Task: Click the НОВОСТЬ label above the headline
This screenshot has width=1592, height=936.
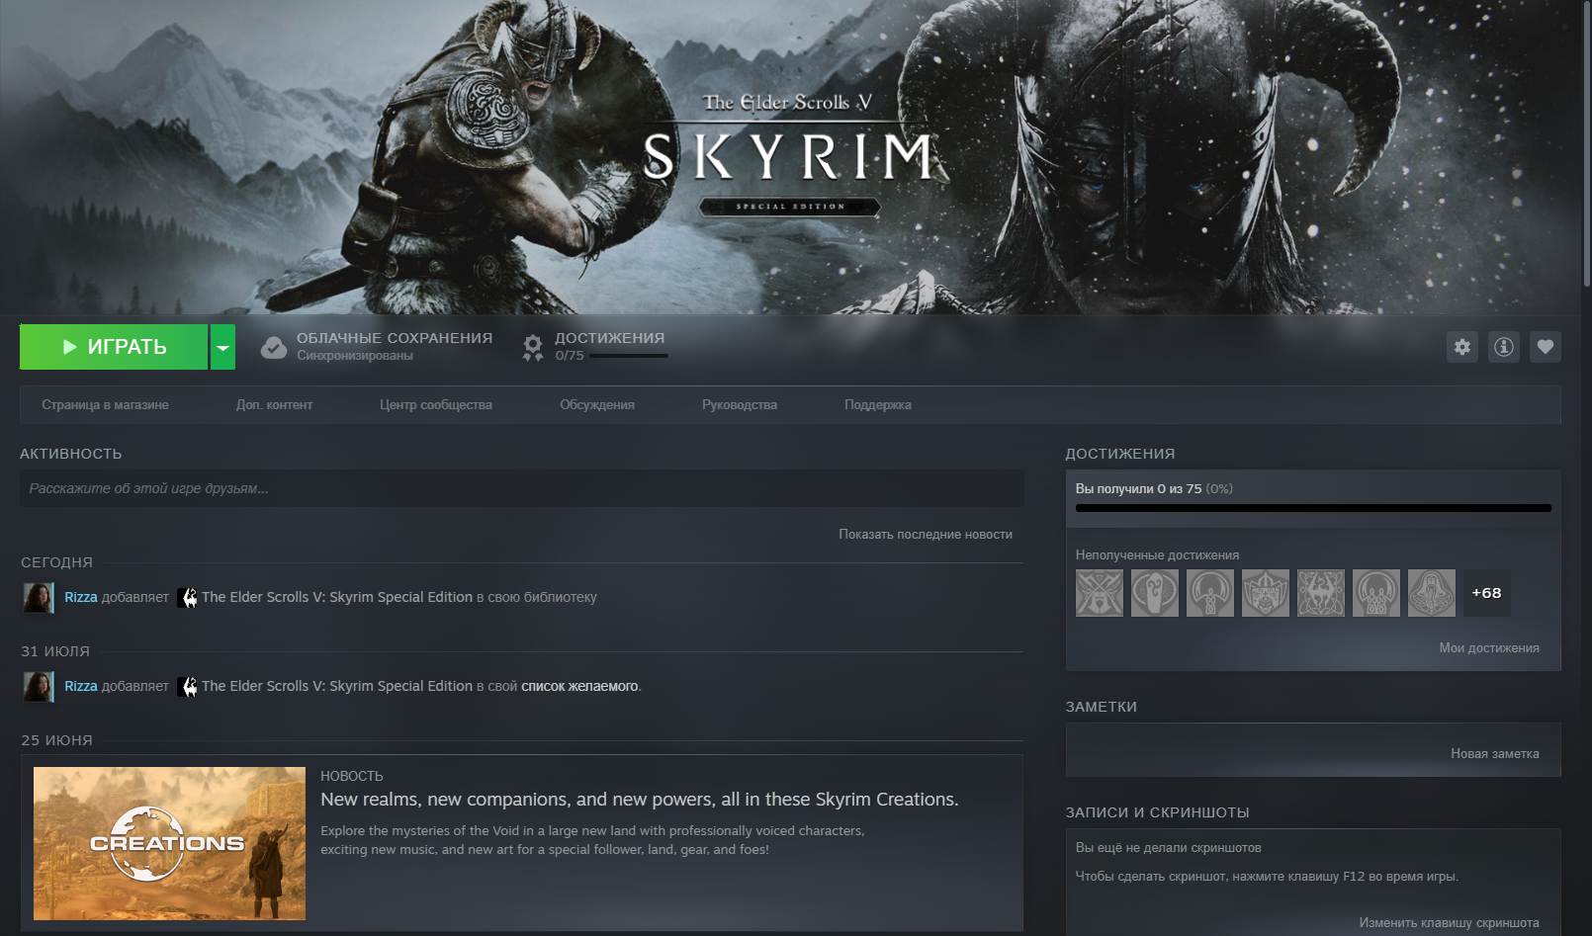Action: tap(352, 777)
